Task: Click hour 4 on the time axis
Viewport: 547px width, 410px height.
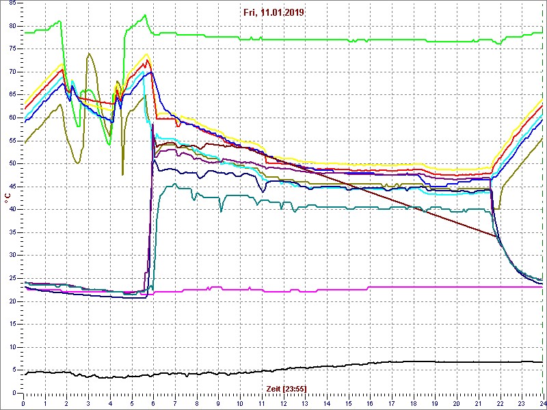Action: point(110,402)
